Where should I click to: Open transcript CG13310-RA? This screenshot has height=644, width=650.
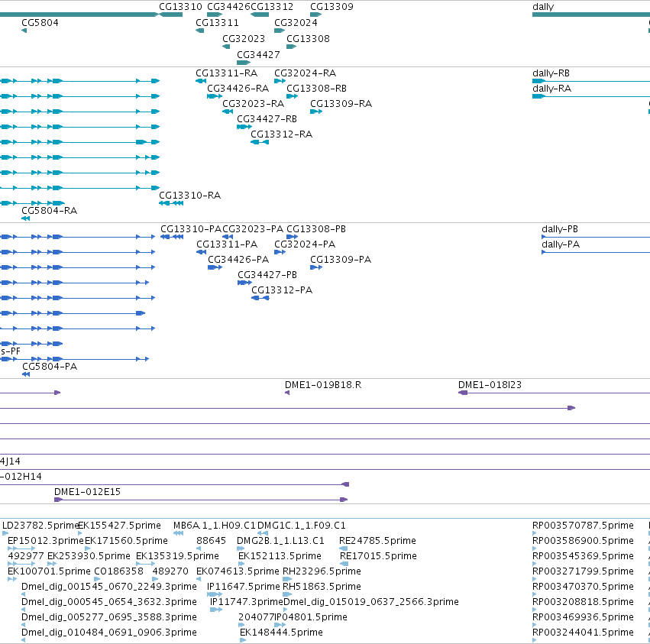click(190, 196)
